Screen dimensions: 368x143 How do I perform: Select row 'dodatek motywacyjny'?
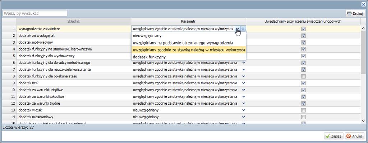point(181,42)
